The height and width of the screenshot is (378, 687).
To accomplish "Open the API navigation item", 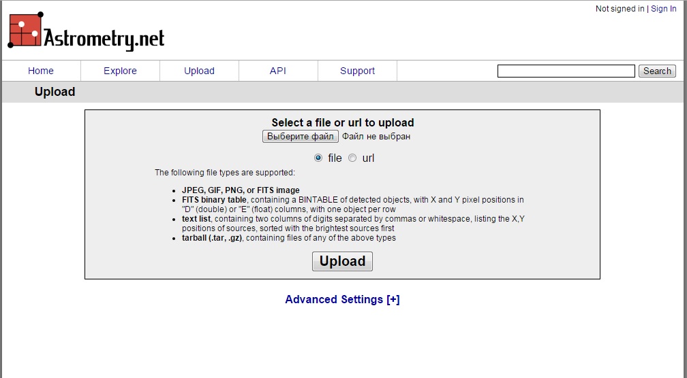I will pyautogui.click(x=278, y=71).
